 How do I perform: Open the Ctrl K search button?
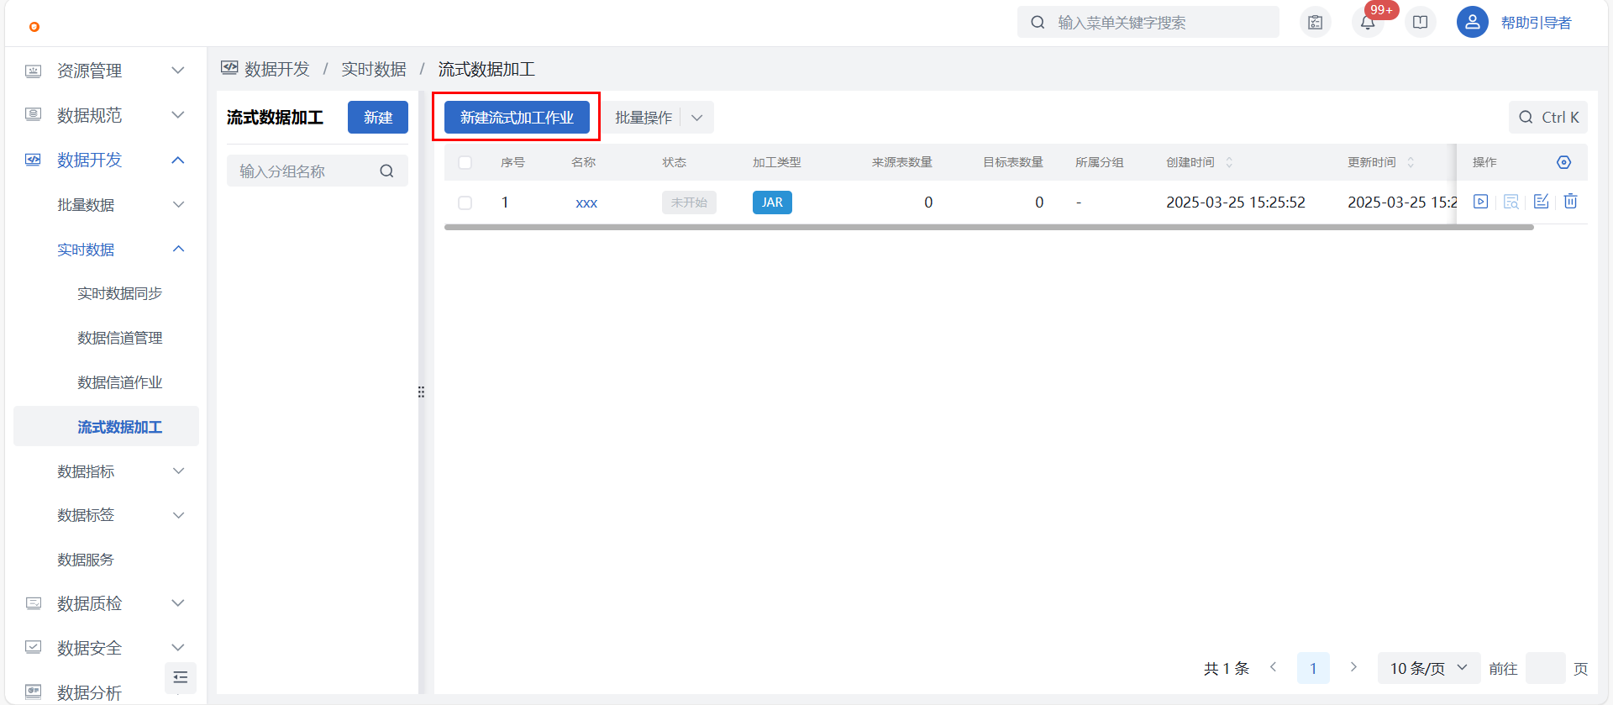pyautogui.click(x=1548, y=118)
